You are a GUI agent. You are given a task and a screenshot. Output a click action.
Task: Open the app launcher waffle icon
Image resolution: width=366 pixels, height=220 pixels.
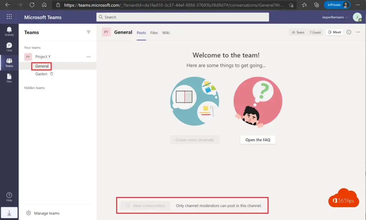(9, 17)
